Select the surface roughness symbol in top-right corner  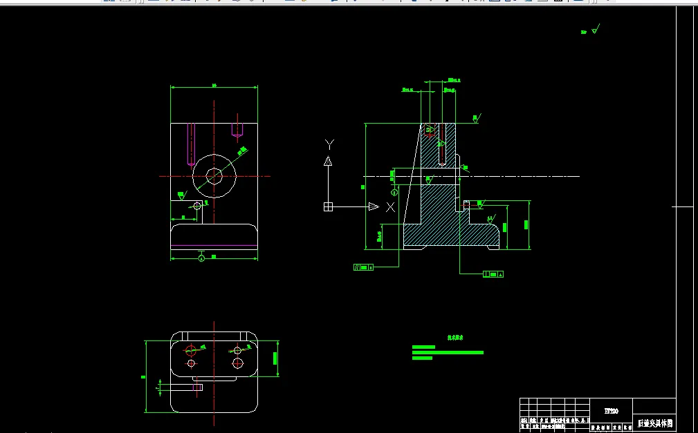[596, 30]
